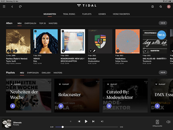Image resolution: width=173 pixels, height=130 pixels.
Task: Open artist Sufjan Stevens link
Action: [122, 61]
